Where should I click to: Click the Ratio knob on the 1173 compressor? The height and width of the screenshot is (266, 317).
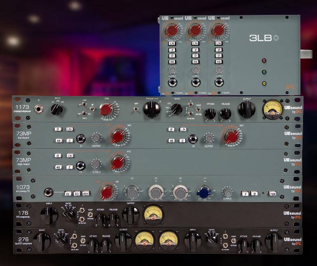pos(177,110)
